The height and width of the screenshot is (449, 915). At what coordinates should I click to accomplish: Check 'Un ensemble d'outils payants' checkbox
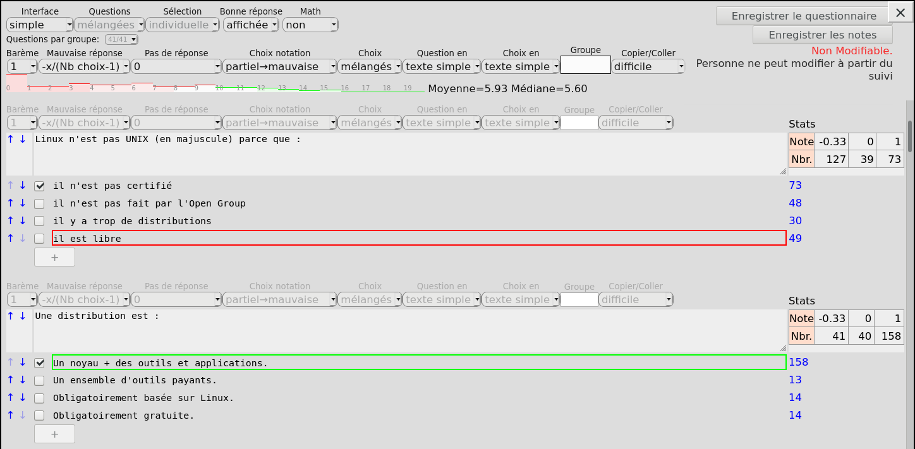[39, 381]
